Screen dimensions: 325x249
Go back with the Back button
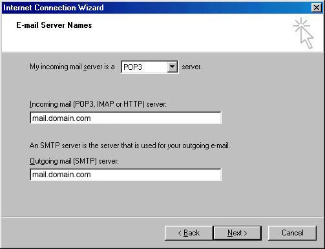click(189, 233)
